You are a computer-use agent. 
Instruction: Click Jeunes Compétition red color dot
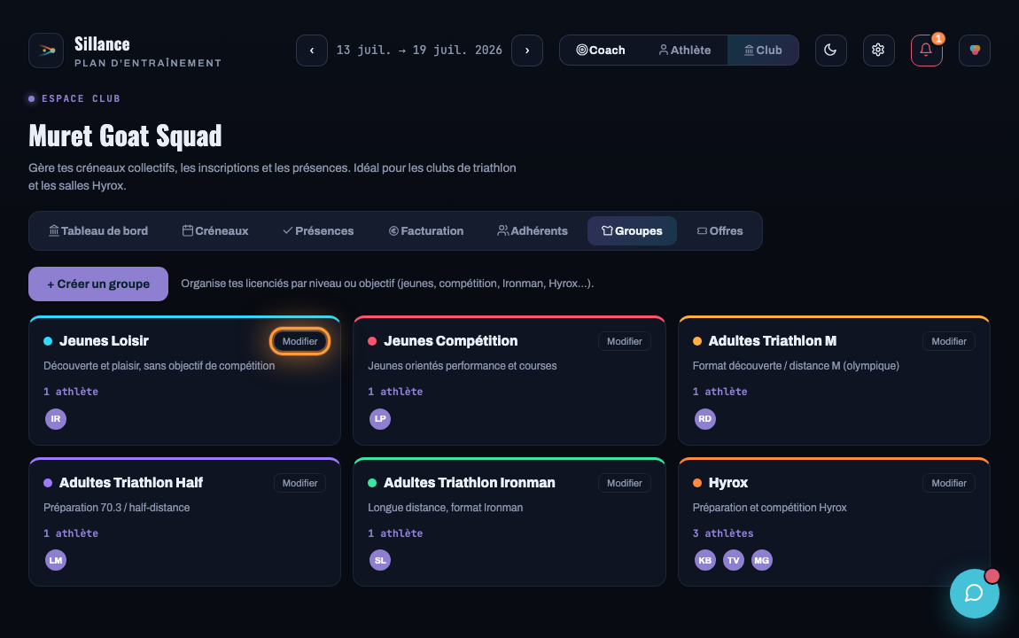[x=372, y=341]
